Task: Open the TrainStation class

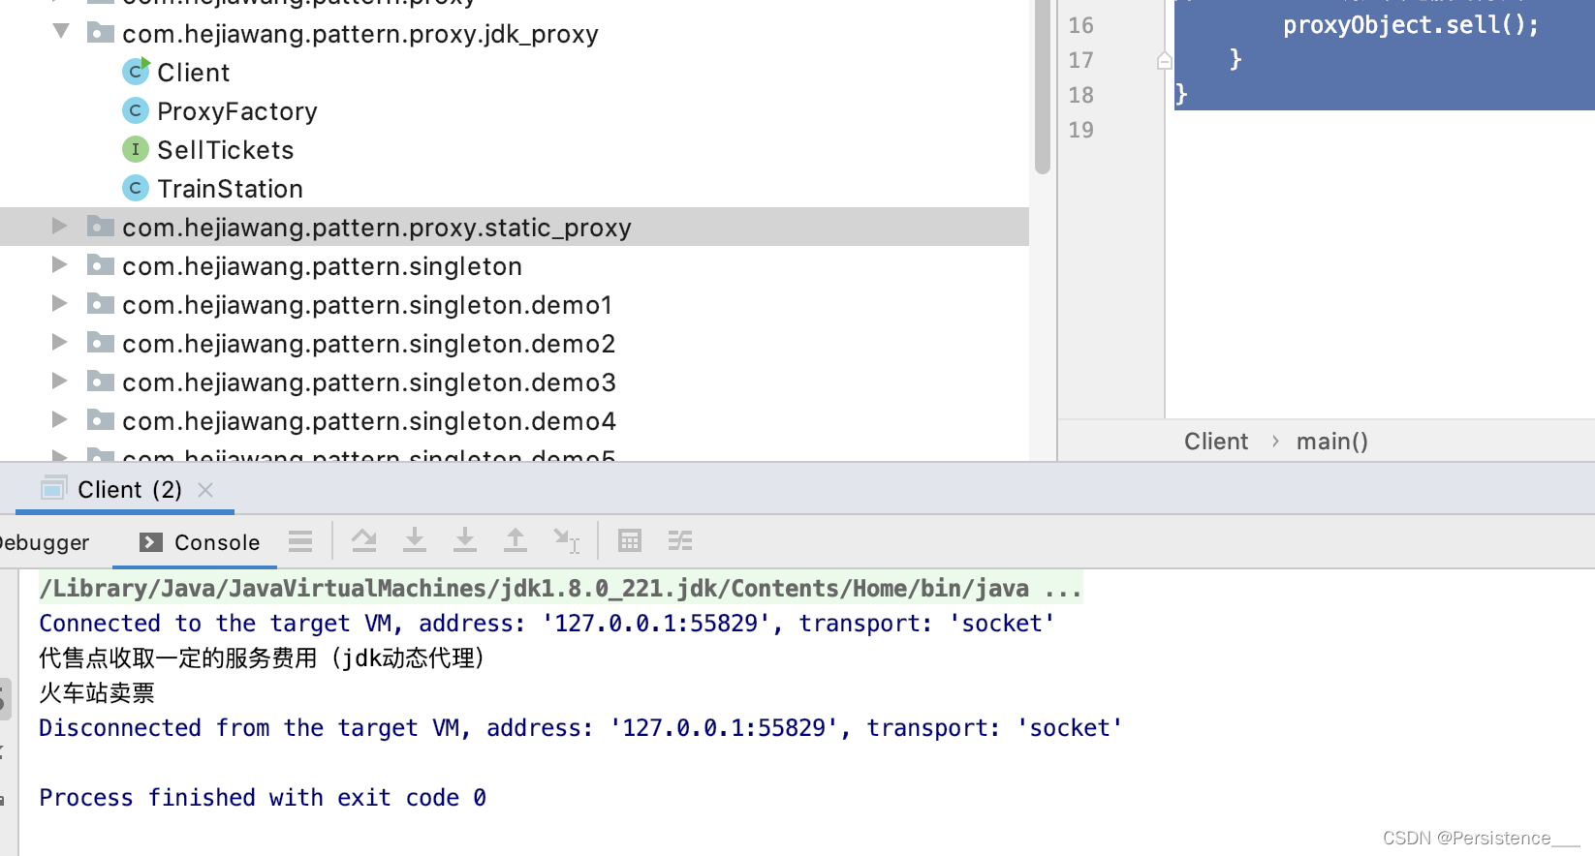Action: pyautogui.click(x=231, y=189)
